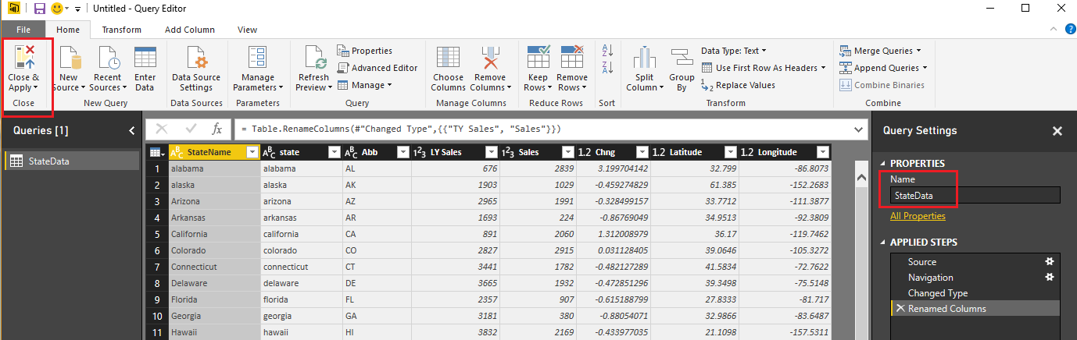Image resolution: width=1077 pixels, height=340 pixels.
Task: Click the Split Column icon
Action: [x=644, y=58]
